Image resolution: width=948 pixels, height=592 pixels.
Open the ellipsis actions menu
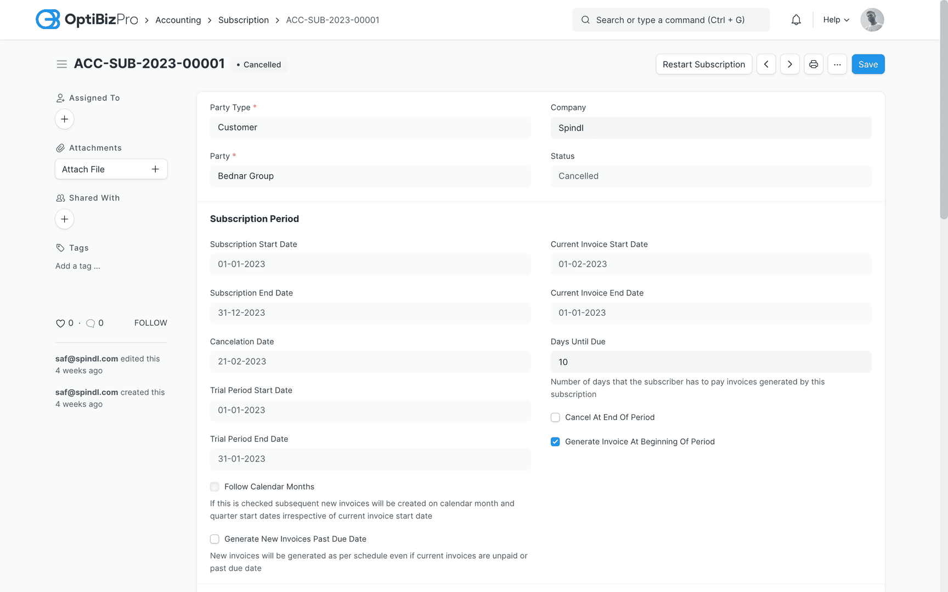[837, 64]
